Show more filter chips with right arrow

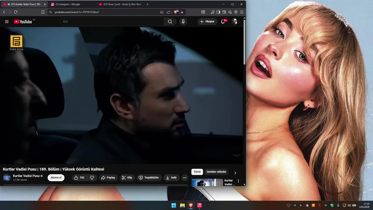tap(235, 173)
